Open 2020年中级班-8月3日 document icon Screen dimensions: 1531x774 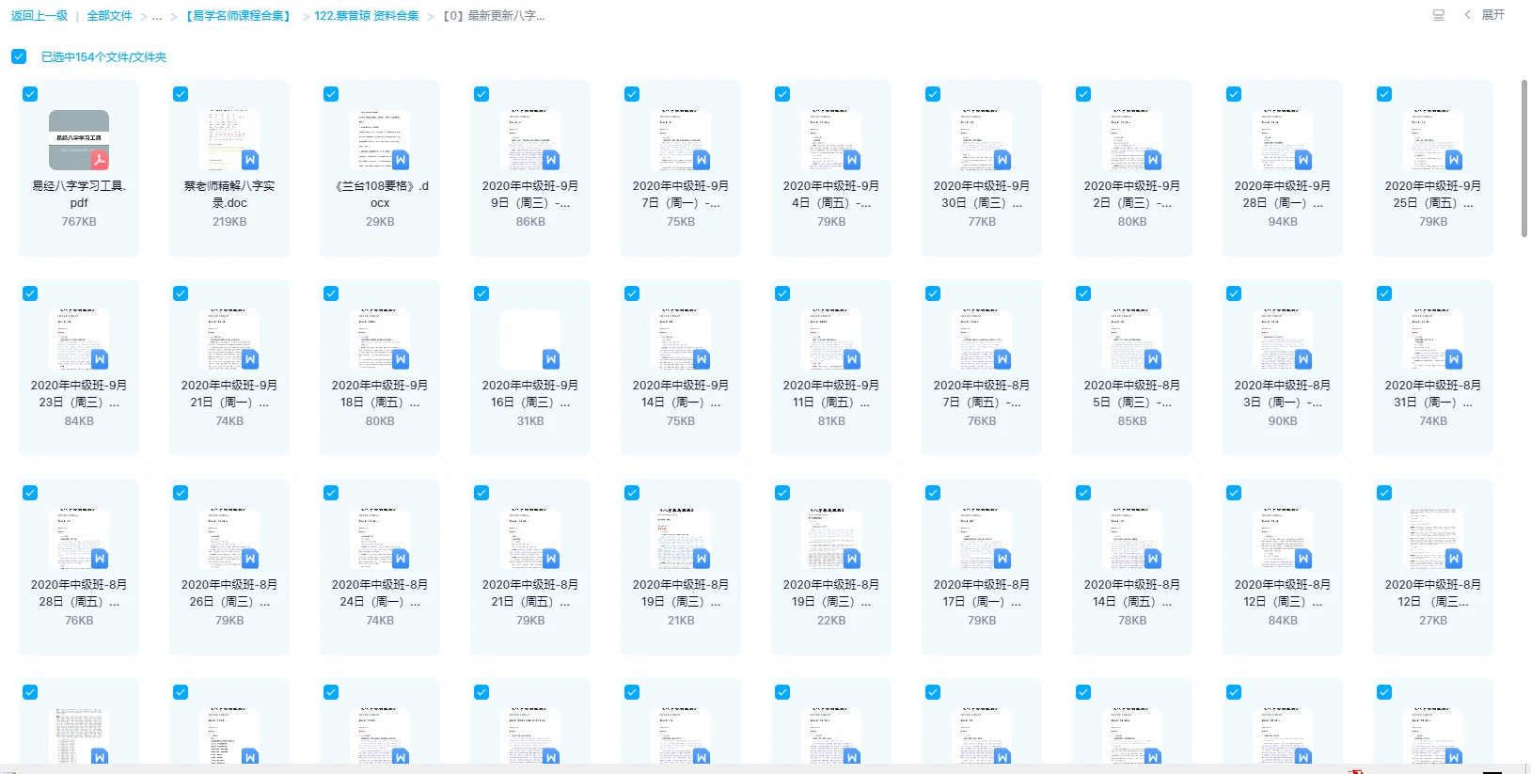1283,340
